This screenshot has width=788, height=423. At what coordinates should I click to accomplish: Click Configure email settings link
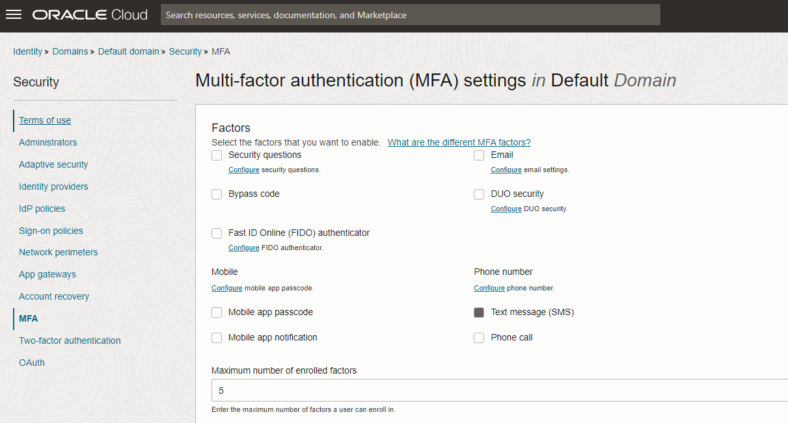[506, 170]
